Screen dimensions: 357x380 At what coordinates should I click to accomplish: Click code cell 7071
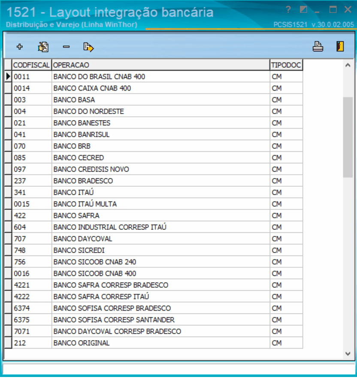pyautogui.click(x=32, y=332)
